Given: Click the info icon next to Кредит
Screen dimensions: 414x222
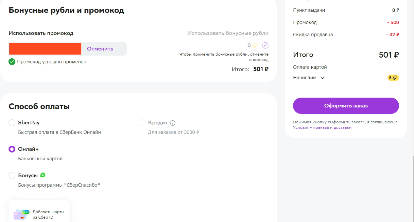Looking at the screenshot, I should [x=173, y=123].
